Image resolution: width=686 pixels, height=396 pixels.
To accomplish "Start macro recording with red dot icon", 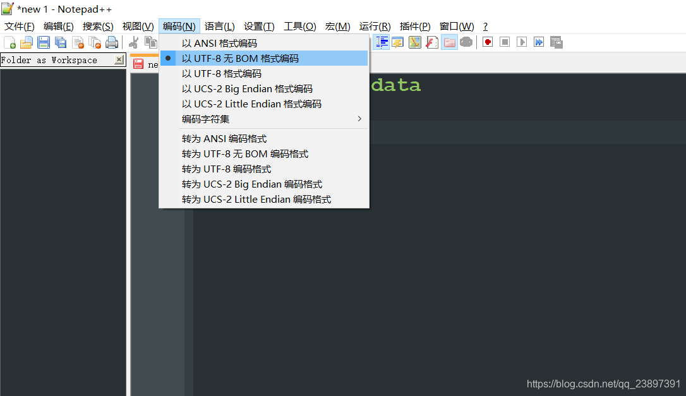I will 488,42.
